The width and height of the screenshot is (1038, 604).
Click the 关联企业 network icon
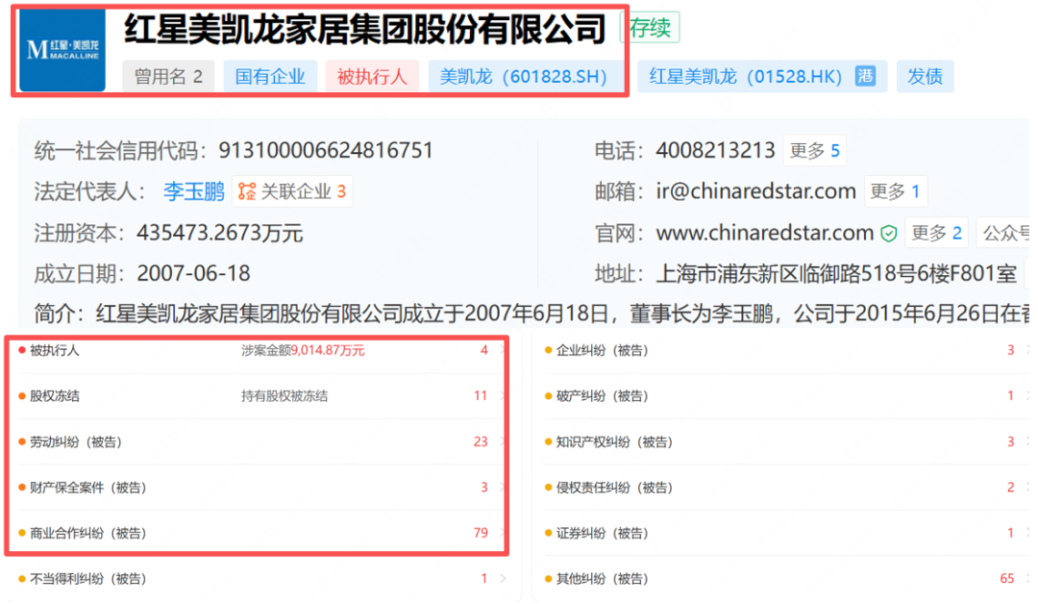(x=247, y=191)
